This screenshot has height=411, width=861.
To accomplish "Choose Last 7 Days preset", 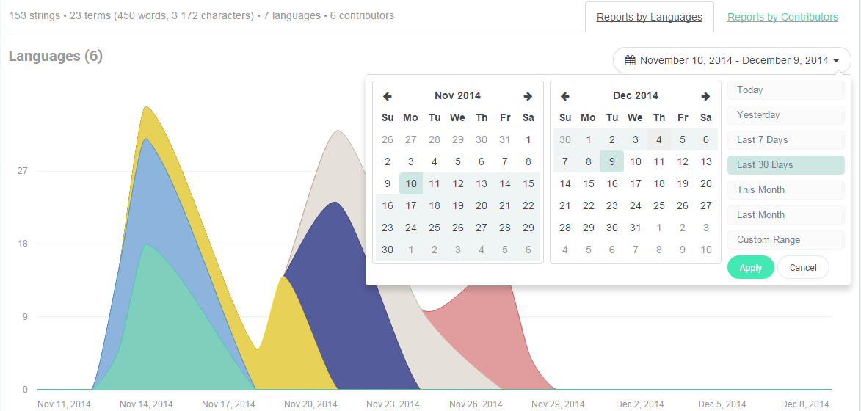I will tap(786, 140).
